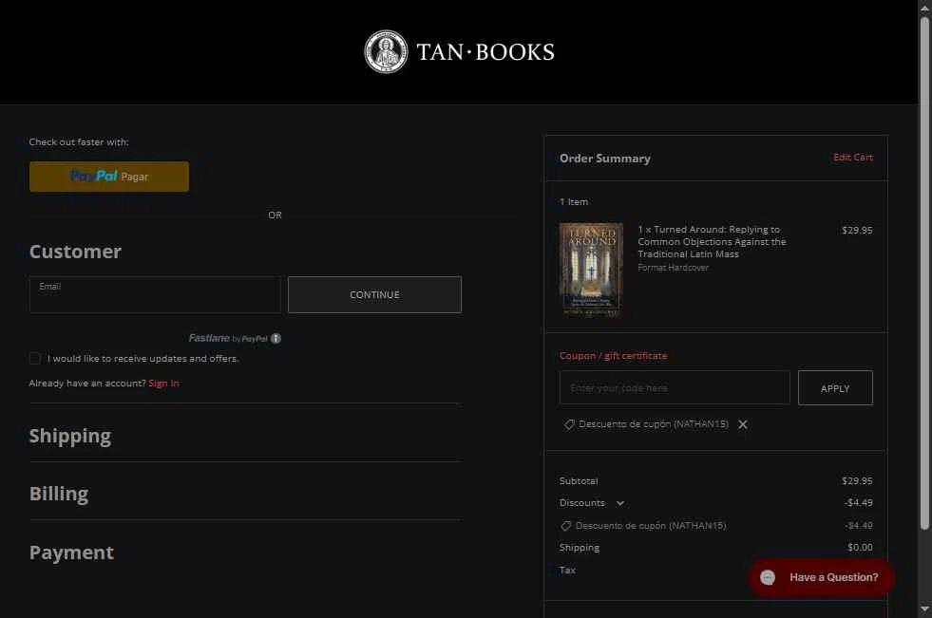This screenshot has height=618, width=932.
Task: Follow the Sign In link
Action: click(163, 383)
